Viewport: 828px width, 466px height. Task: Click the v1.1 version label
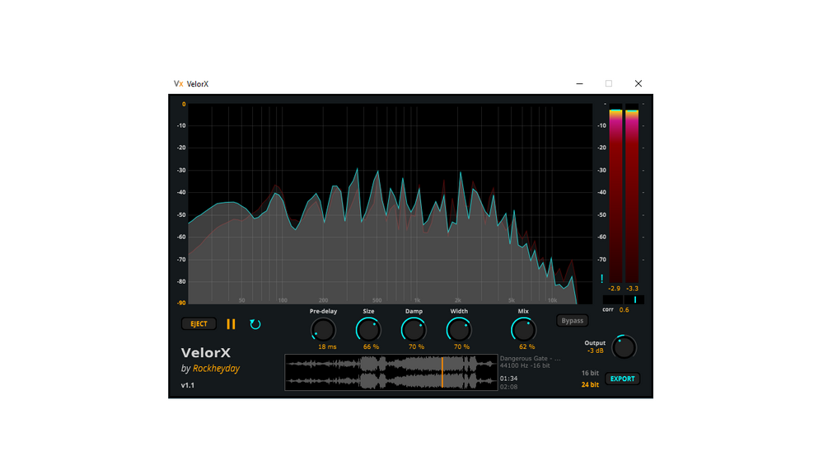[x=188, y=385]
